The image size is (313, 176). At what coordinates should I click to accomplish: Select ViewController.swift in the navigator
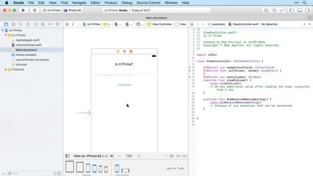click(x=28, y=45)
